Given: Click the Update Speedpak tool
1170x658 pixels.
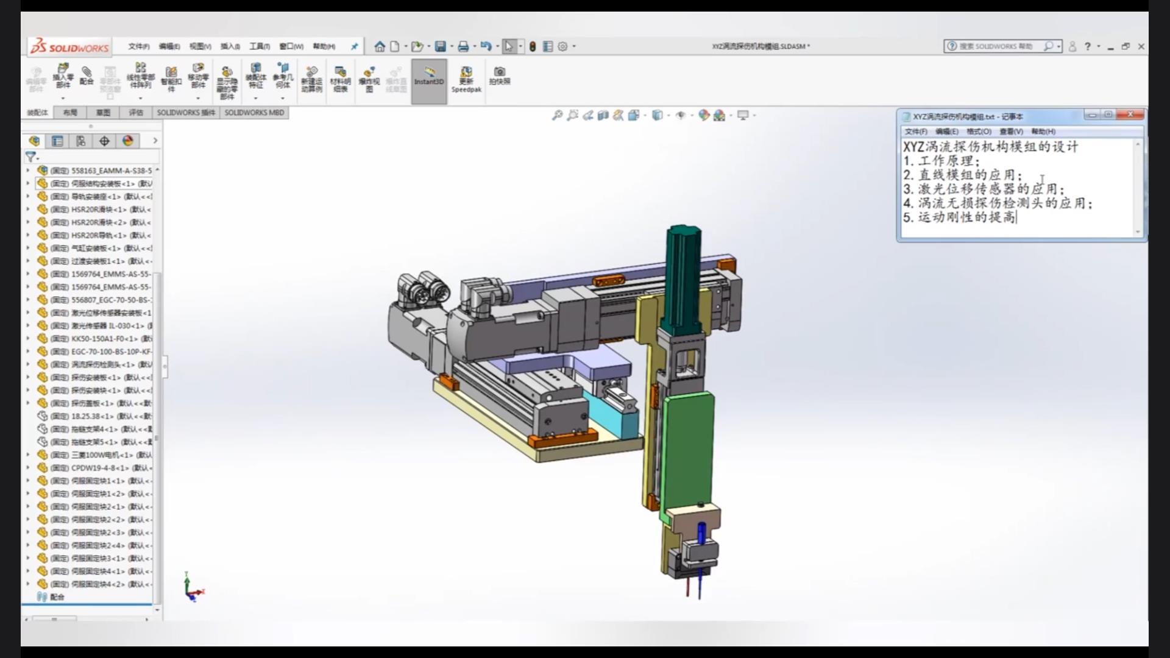Looking at the screenshot, I should coord(466,79).
